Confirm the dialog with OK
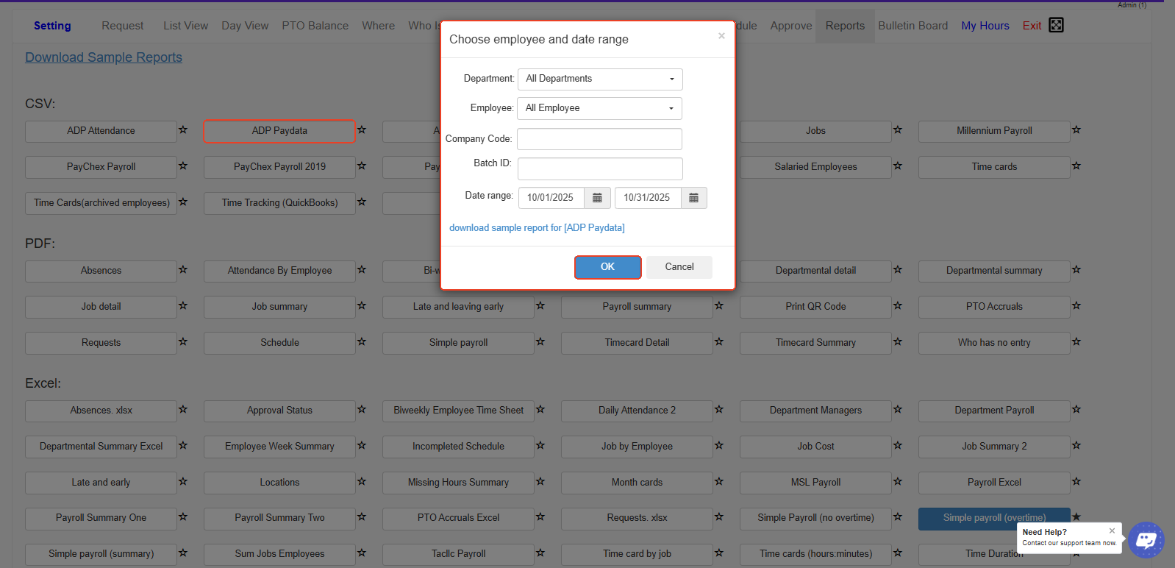Screen dimensions: 1175x568 pos(607,267)
